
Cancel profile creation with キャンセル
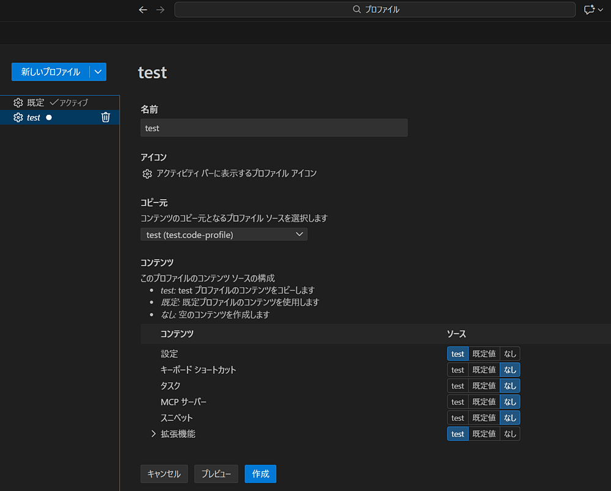click(164, 474)
